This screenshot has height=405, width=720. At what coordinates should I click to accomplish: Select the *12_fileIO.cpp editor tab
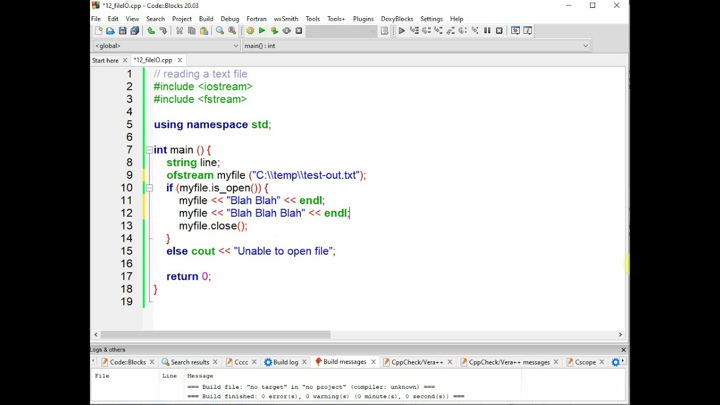[x=153, y=60]
